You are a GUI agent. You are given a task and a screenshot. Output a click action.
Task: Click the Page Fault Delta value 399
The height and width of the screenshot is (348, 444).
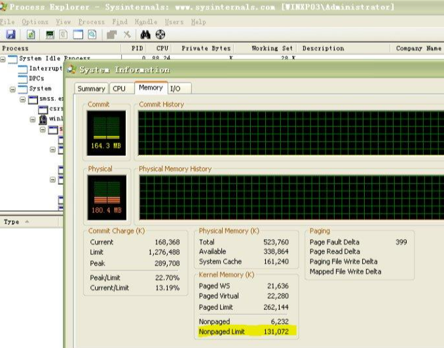(x=401, y=242)
